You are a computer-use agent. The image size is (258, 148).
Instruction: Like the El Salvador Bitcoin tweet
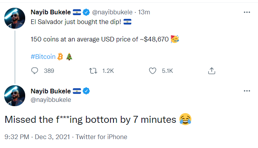(153, 71)
